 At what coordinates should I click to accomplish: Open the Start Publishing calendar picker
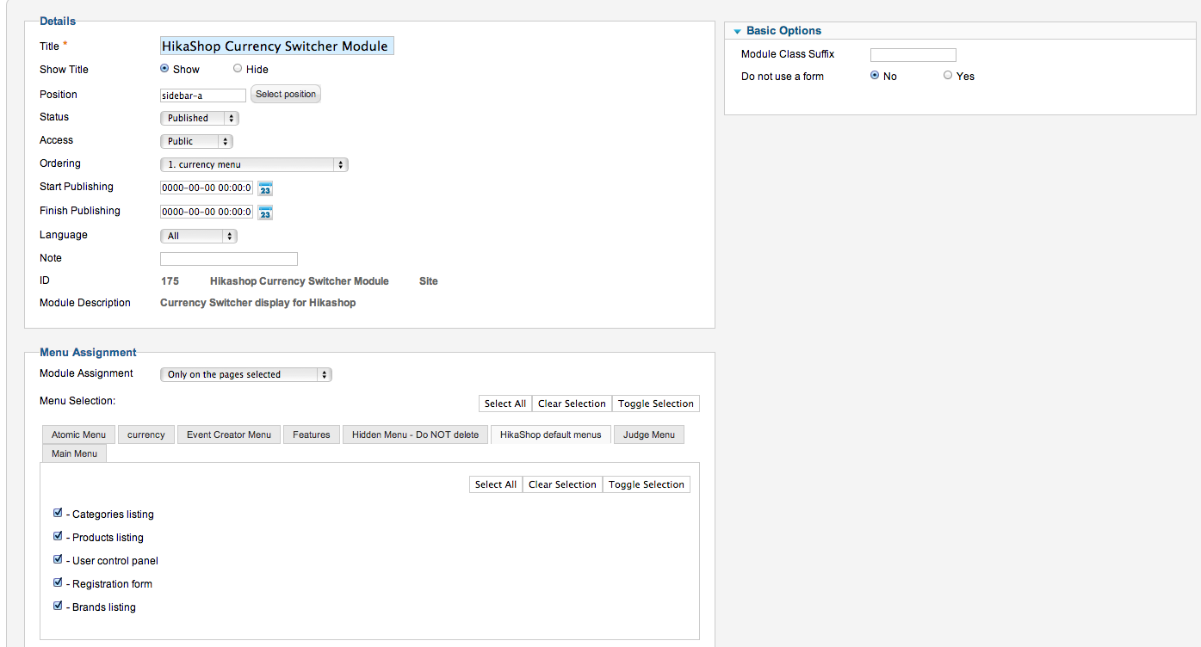[x=265, y=188]
